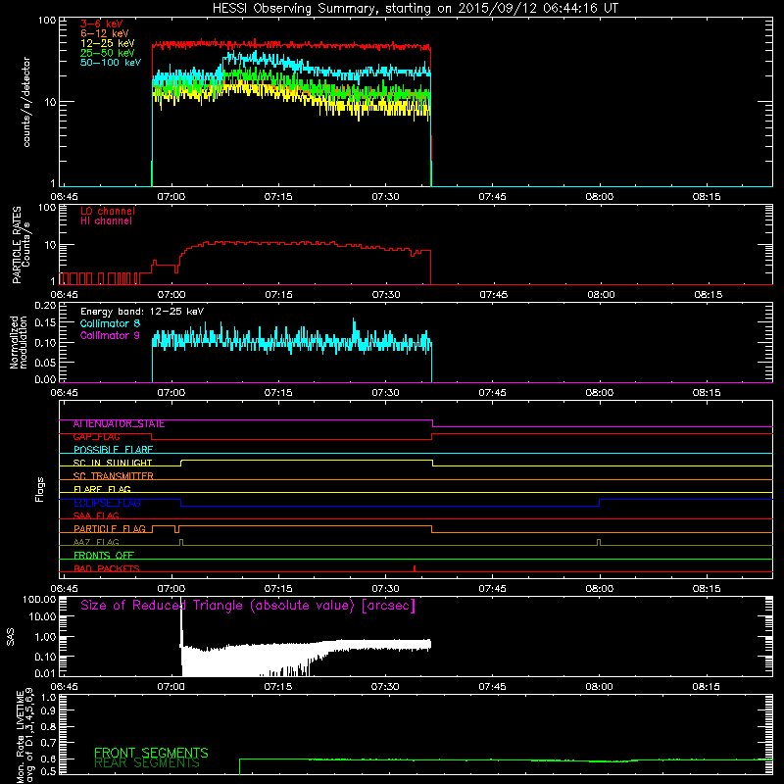Click the red spike on the BAD_PACKETS line
Viewport: 784px width, 784px height.
(x=415, y=568)
